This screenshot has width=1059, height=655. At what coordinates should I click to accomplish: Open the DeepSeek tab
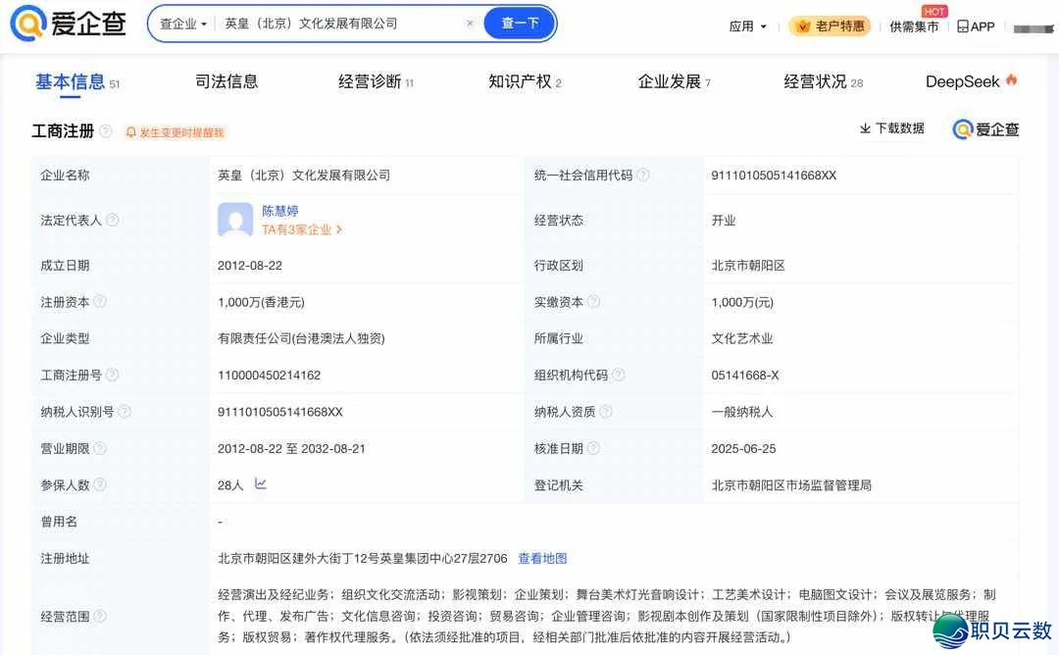click(x=971, y=81)
